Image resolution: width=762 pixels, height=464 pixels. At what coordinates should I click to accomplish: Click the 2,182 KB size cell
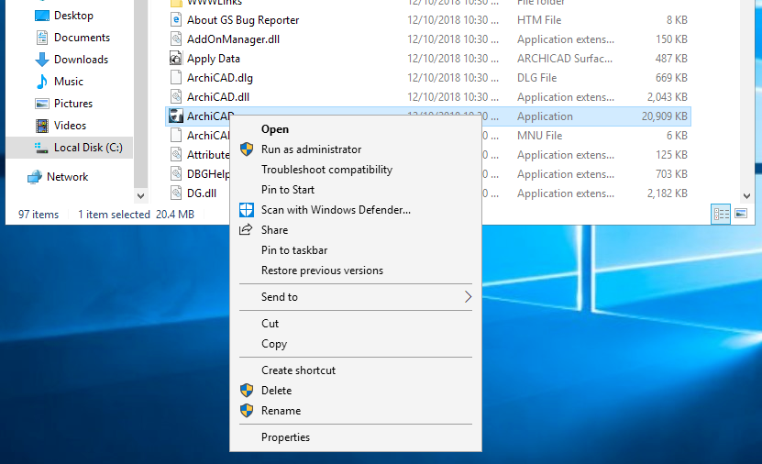(667, 193)
